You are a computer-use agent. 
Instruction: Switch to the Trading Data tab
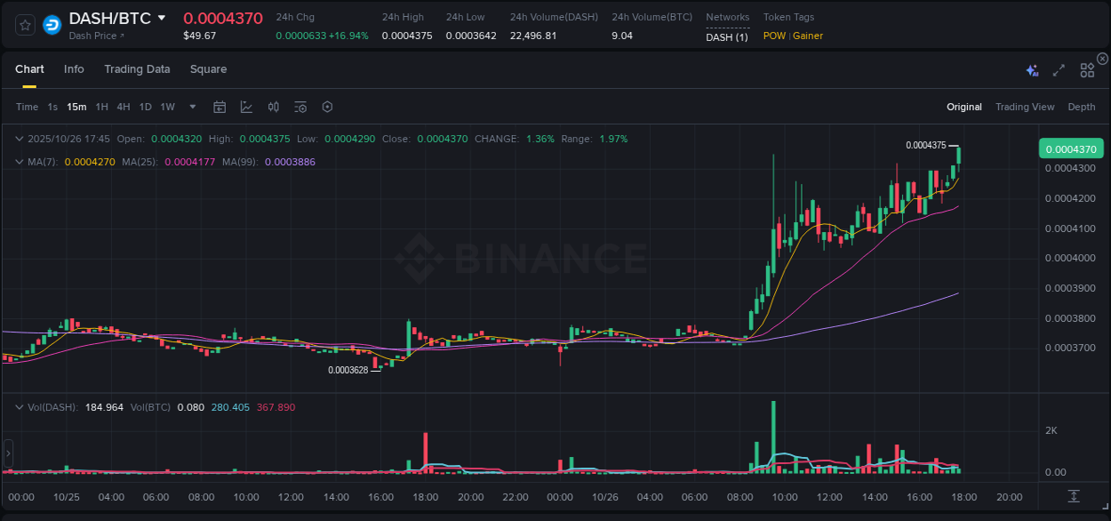(137, 69)
